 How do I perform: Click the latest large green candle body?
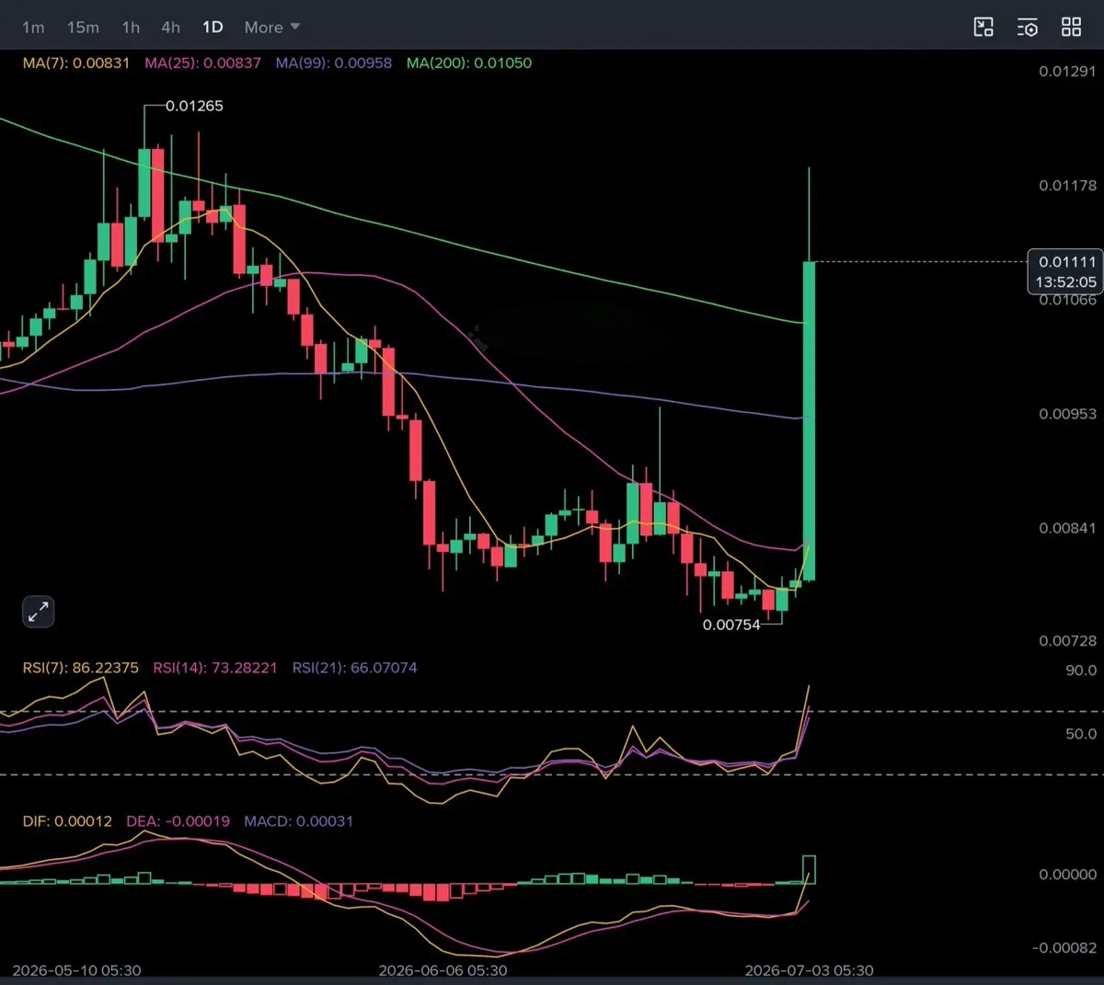click(x=809, y=421)
